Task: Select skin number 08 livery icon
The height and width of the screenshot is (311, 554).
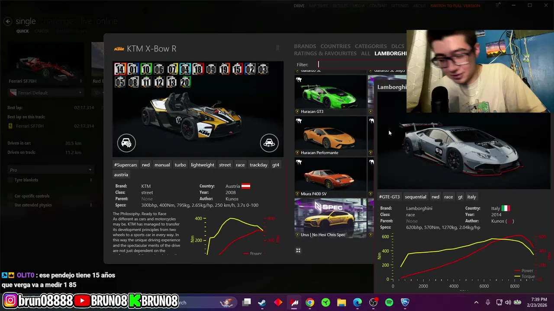Action: click(x=133, y=82)
